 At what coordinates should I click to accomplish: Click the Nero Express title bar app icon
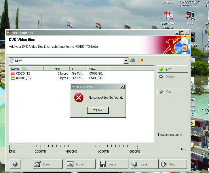(9, 33)
